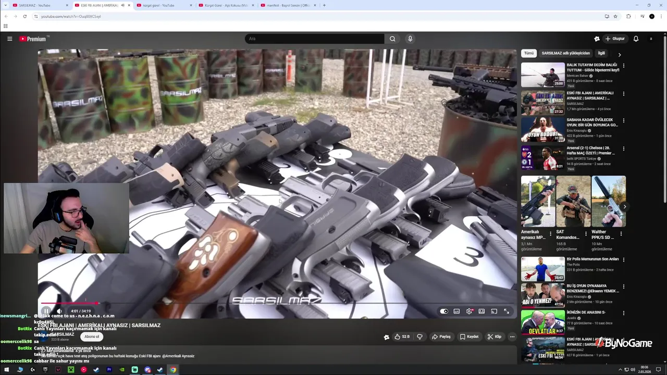Click the search magnifier button
This screenshot has height=375, width=667.
(392, 39)
